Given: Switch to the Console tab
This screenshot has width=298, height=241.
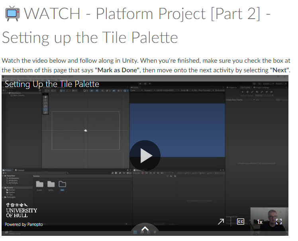Looking at the screenshot, I should click(x=20, y=170).
